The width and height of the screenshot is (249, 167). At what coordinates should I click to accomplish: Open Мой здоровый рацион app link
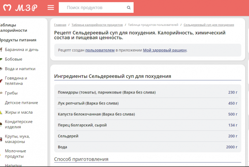pos(165,50)
